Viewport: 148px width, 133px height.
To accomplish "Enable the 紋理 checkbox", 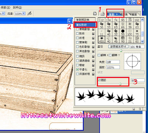I will pos(77,38).
